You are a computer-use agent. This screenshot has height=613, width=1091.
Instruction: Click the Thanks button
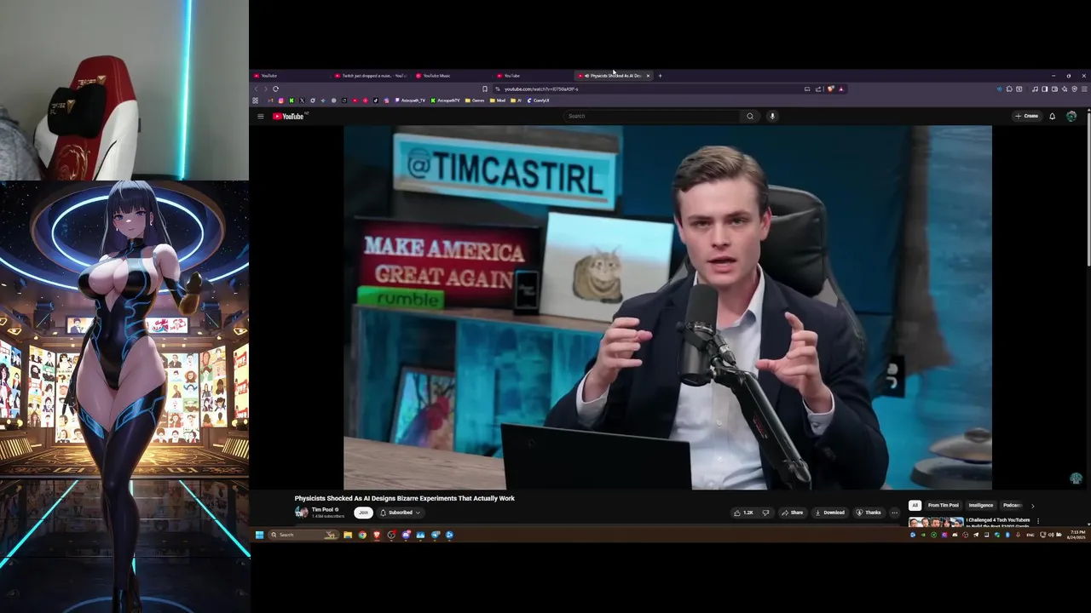(869, 513)
